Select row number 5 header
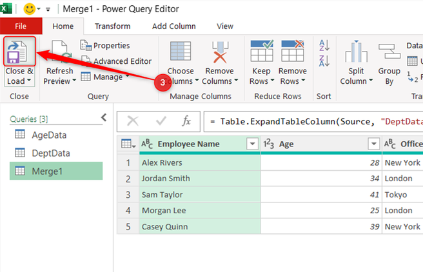 click(128, 227)
